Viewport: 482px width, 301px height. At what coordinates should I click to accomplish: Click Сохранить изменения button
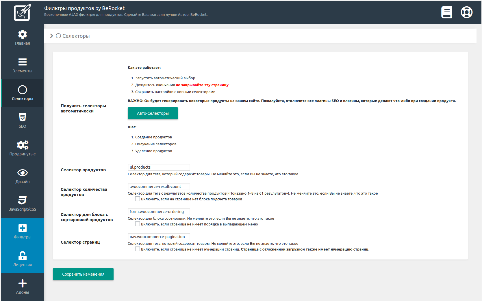(83, 274)
